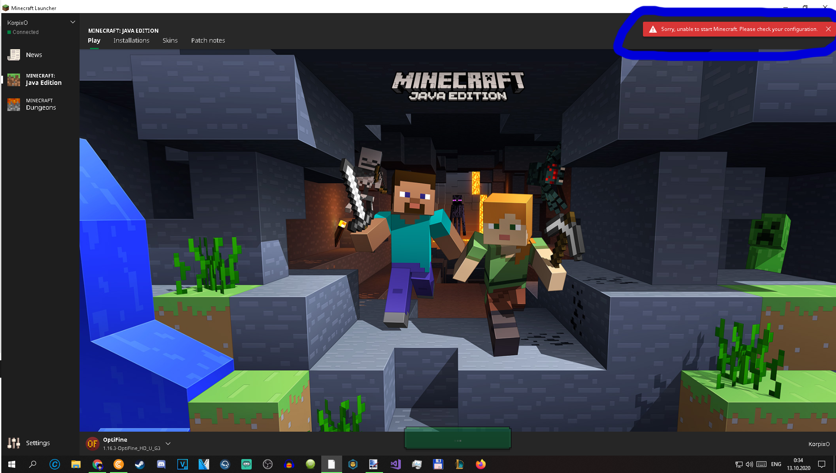Click the red warning triangle icon
This screenshot has width=836, height=473.
653,29
